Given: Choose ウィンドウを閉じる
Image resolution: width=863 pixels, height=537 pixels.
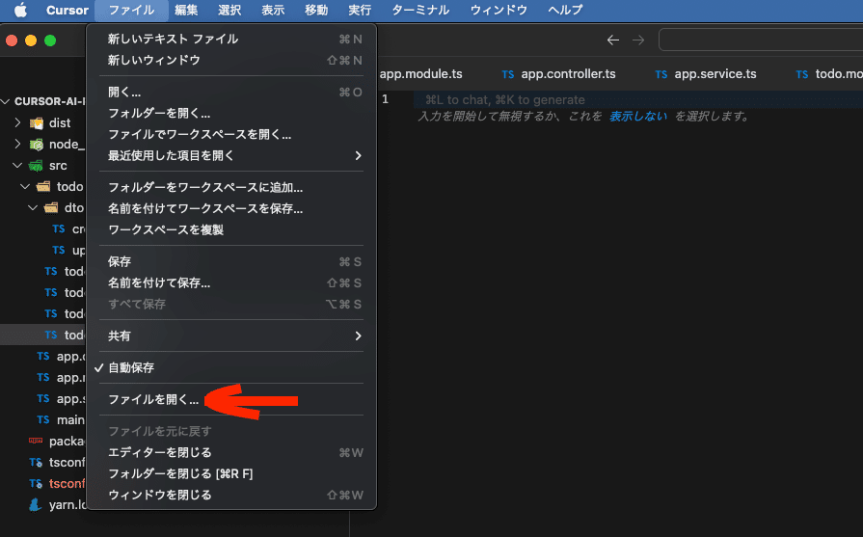Looking at the screenshot, I should (231, 495).
